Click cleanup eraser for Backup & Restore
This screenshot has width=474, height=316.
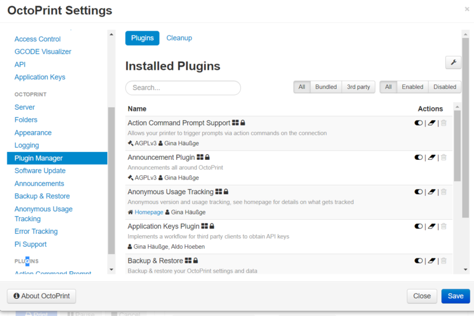(x=432, y=260)
